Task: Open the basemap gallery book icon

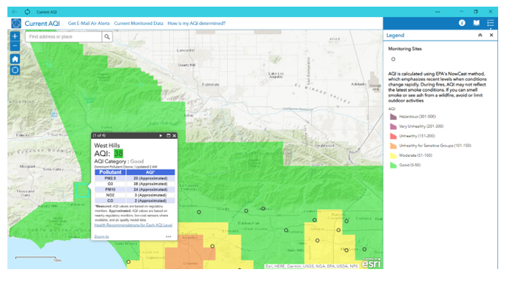Action: click(476, 23)
